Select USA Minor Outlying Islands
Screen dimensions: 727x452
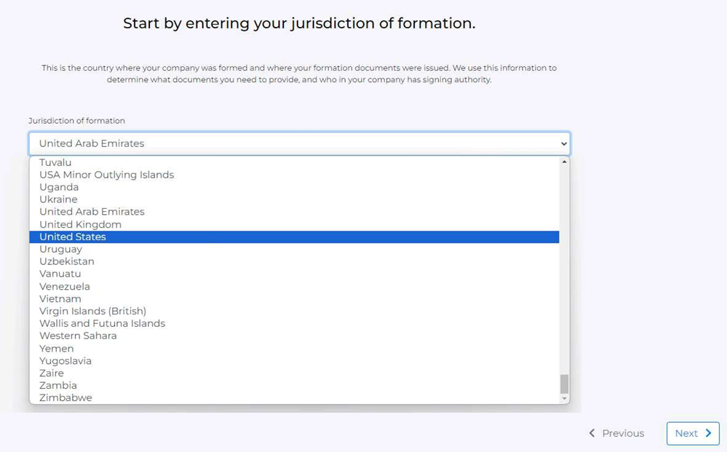click(294, 175)
